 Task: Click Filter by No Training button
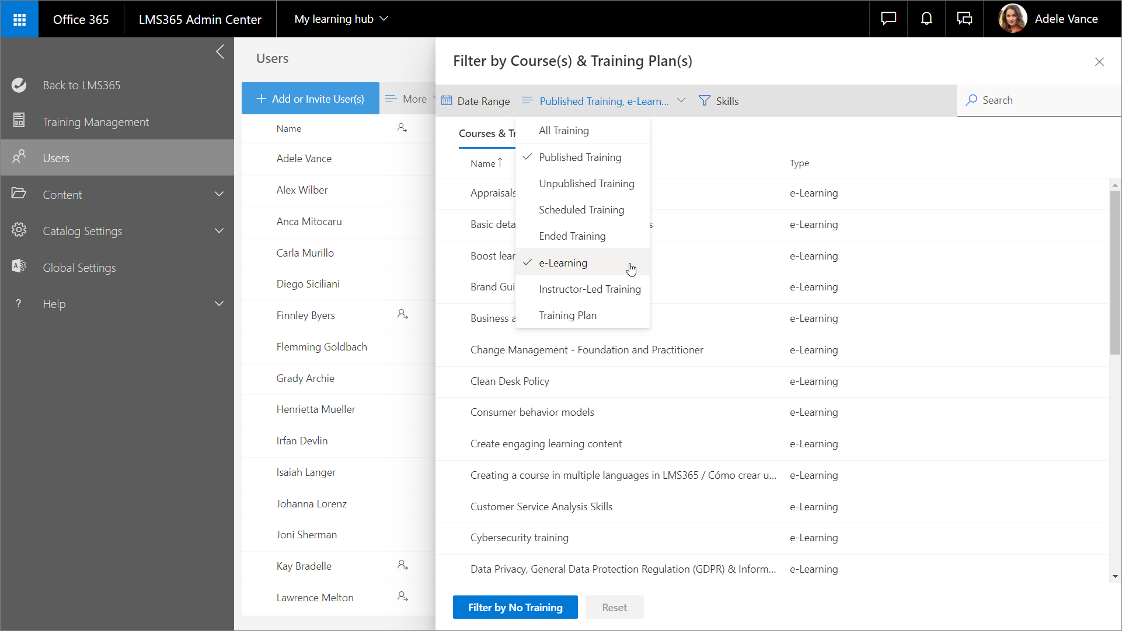[515, 607]
